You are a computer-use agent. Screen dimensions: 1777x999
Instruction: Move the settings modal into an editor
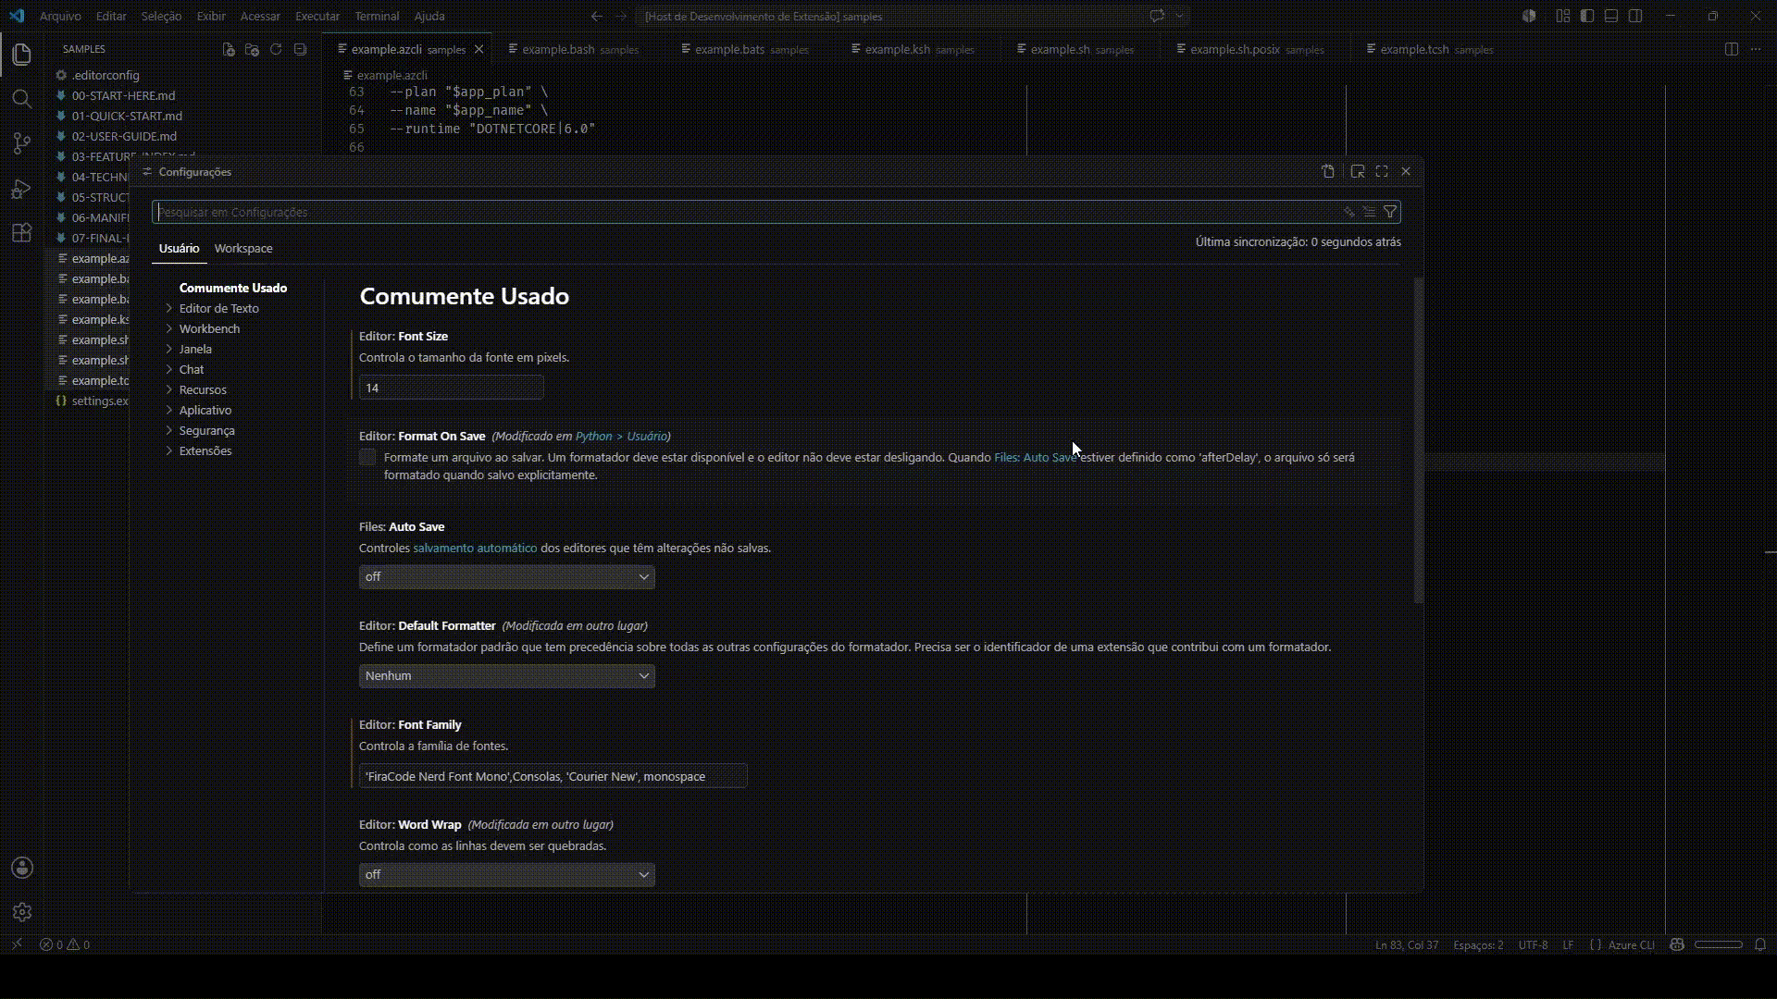pos(1358,171)
